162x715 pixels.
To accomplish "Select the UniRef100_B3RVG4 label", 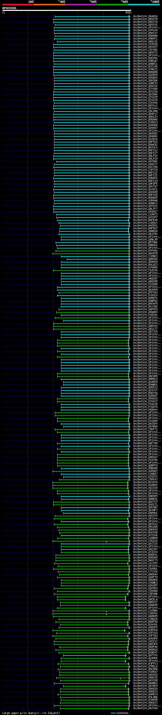I will coord(145,630).
